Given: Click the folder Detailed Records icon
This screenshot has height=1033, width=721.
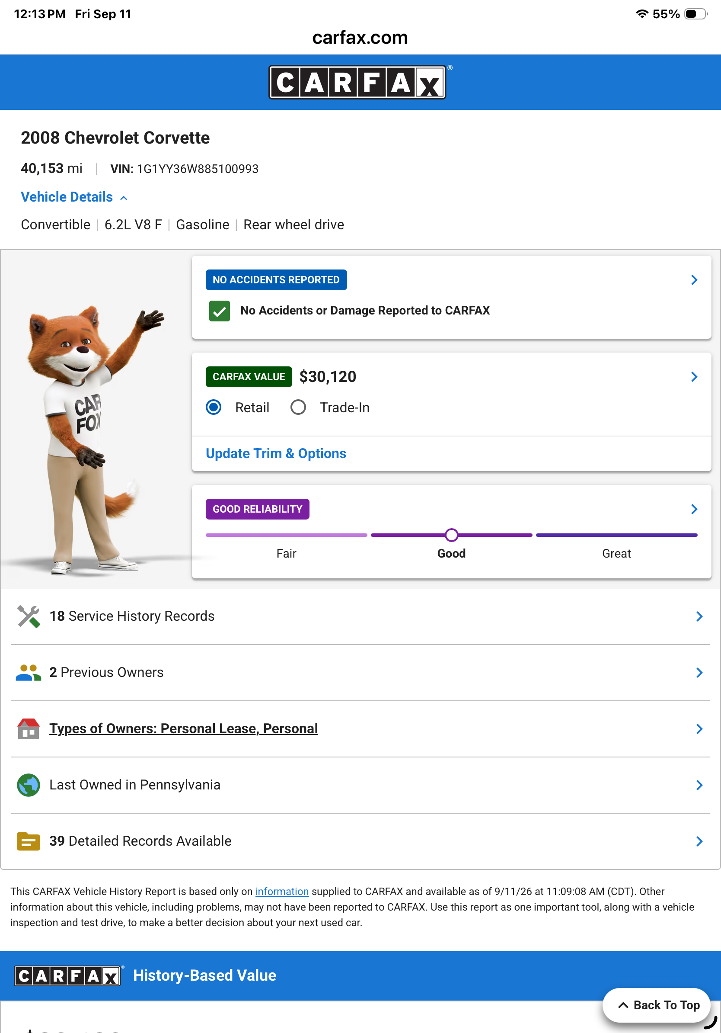Looking at the screenshot, I should tap(29, 841).
